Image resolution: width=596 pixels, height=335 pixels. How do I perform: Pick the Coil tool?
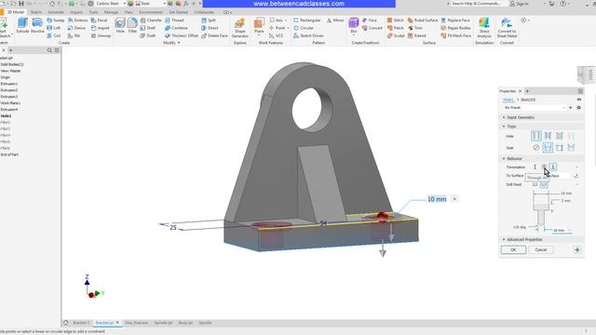(54, 35)
